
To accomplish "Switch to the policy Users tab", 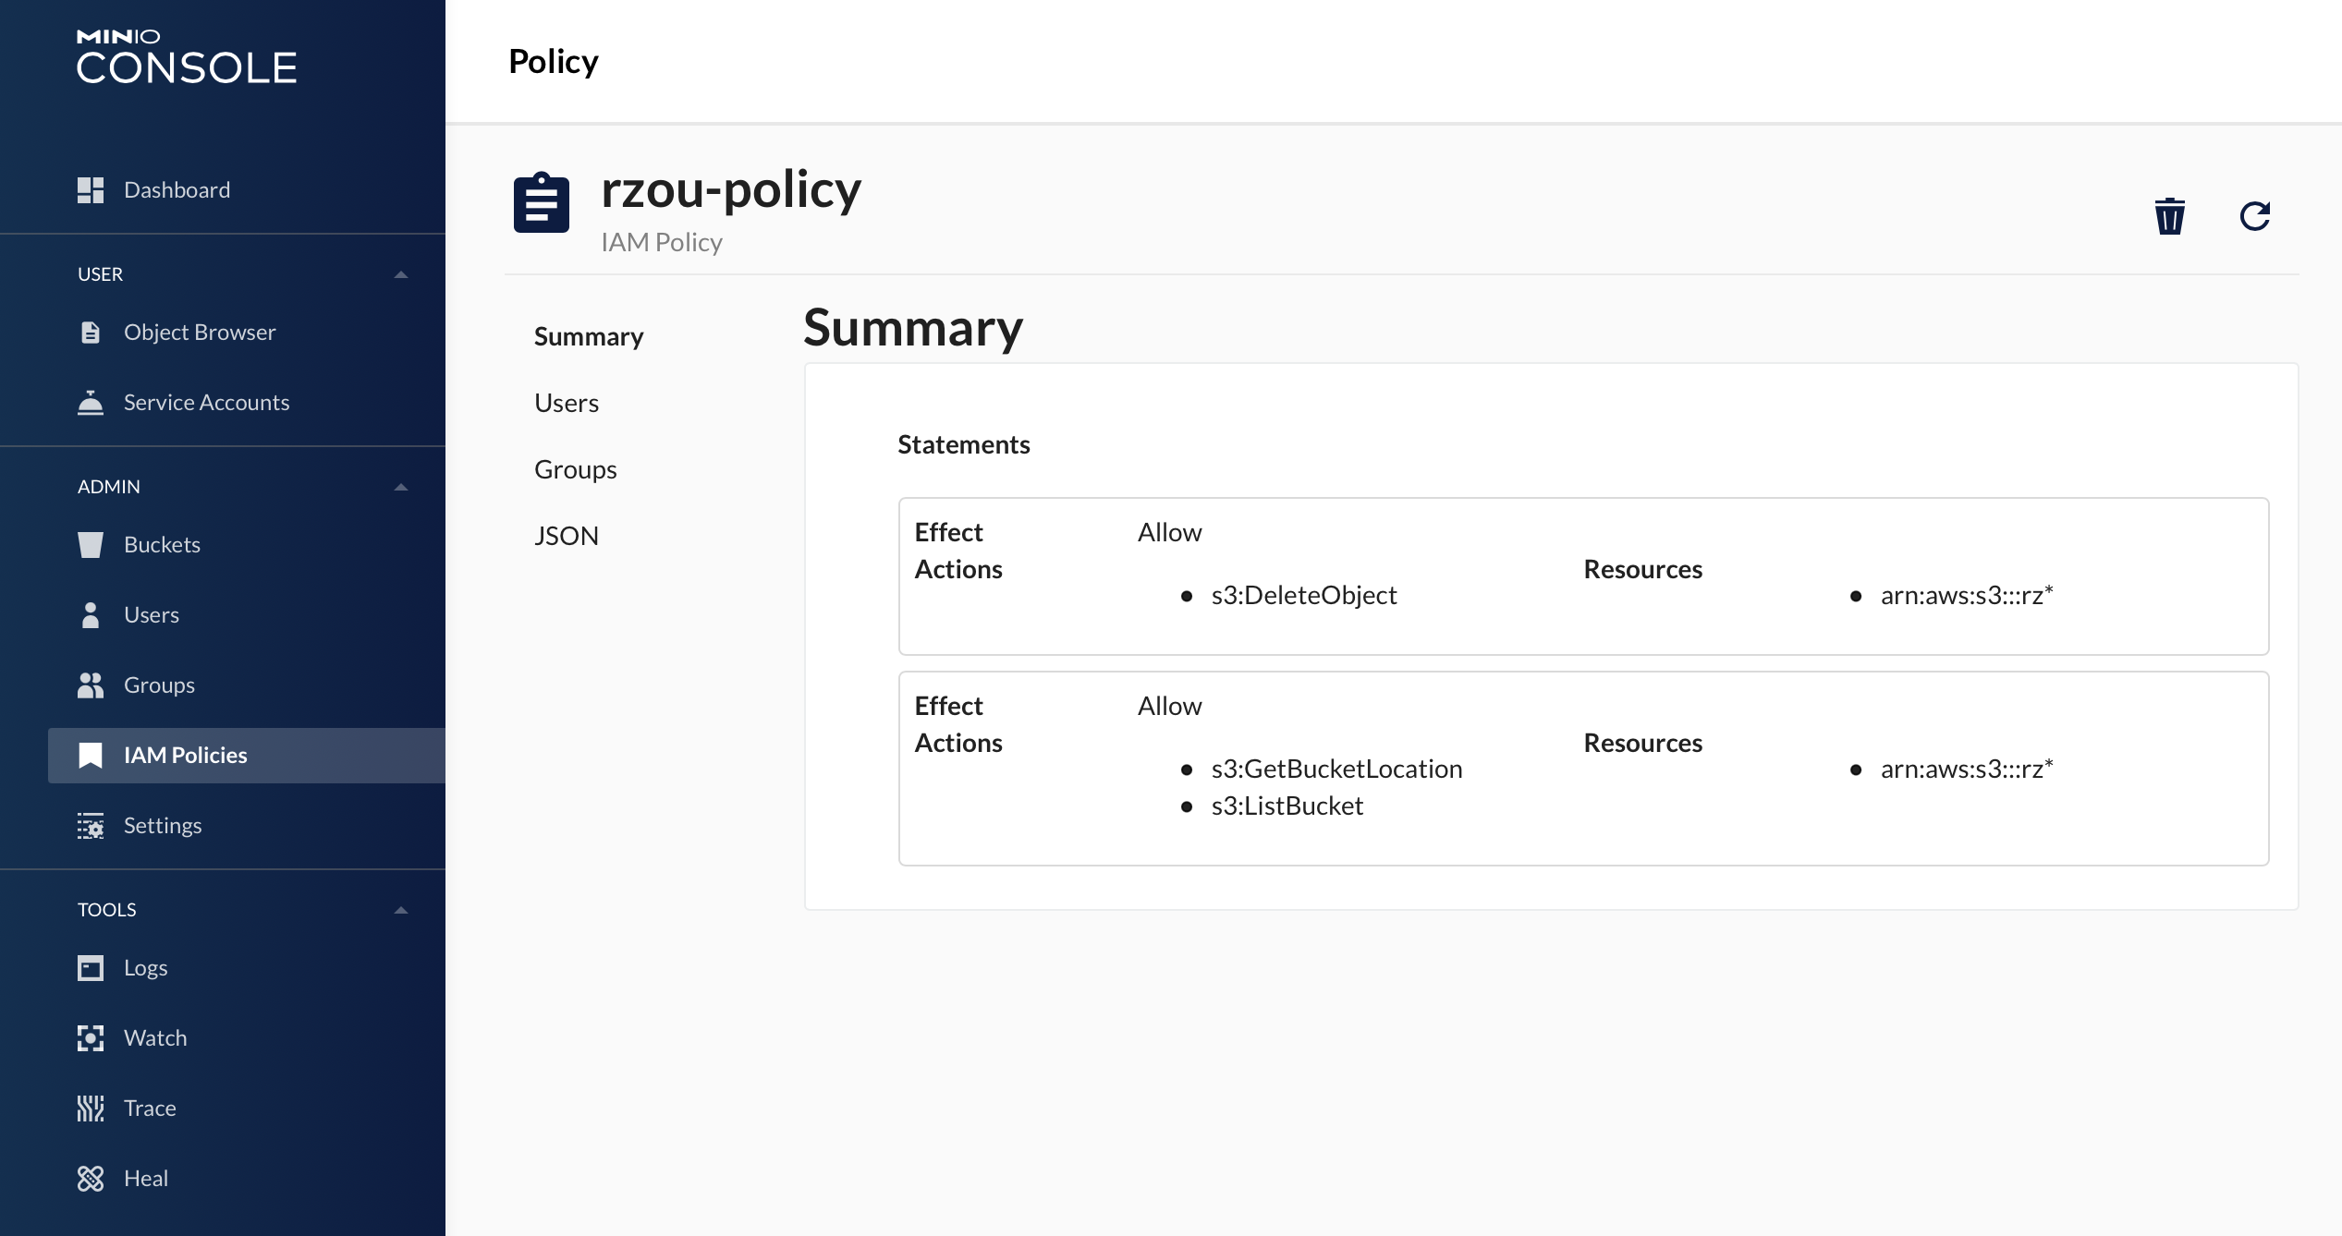I will tap(567, 404).
